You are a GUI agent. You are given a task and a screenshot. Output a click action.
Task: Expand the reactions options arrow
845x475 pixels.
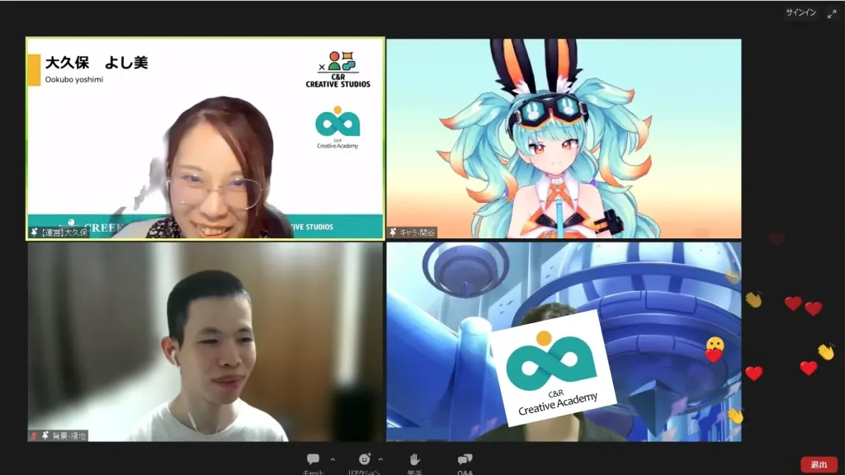(380, 459)
